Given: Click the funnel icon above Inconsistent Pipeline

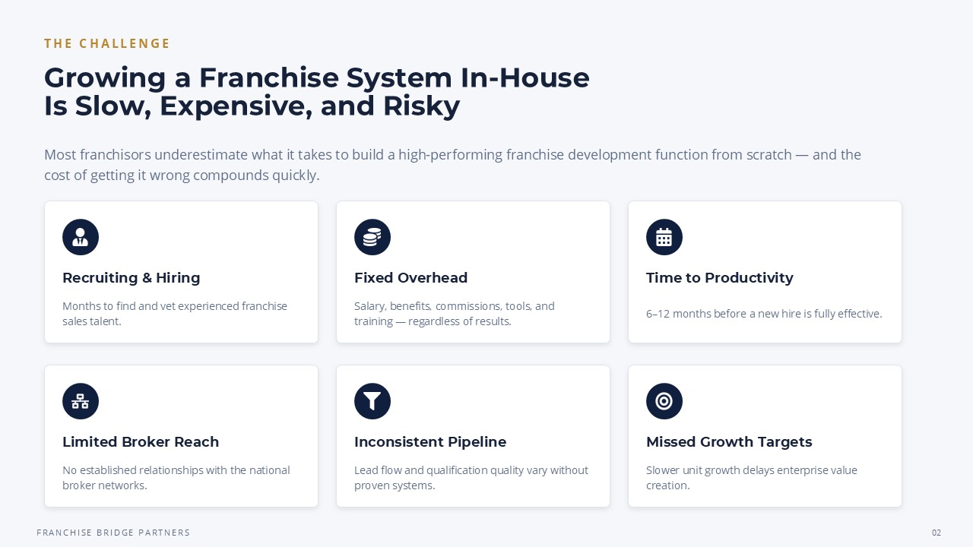Looking at the screenshot, I should [x=372, y=401].
